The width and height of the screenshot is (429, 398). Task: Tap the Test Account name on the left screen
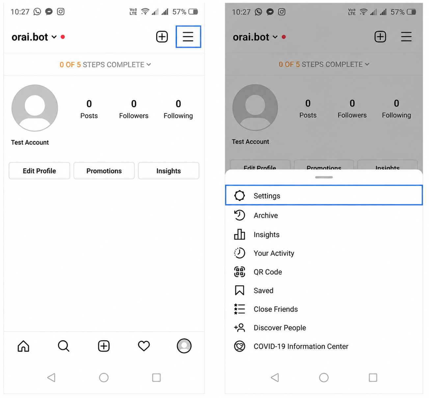coord(30,142)
